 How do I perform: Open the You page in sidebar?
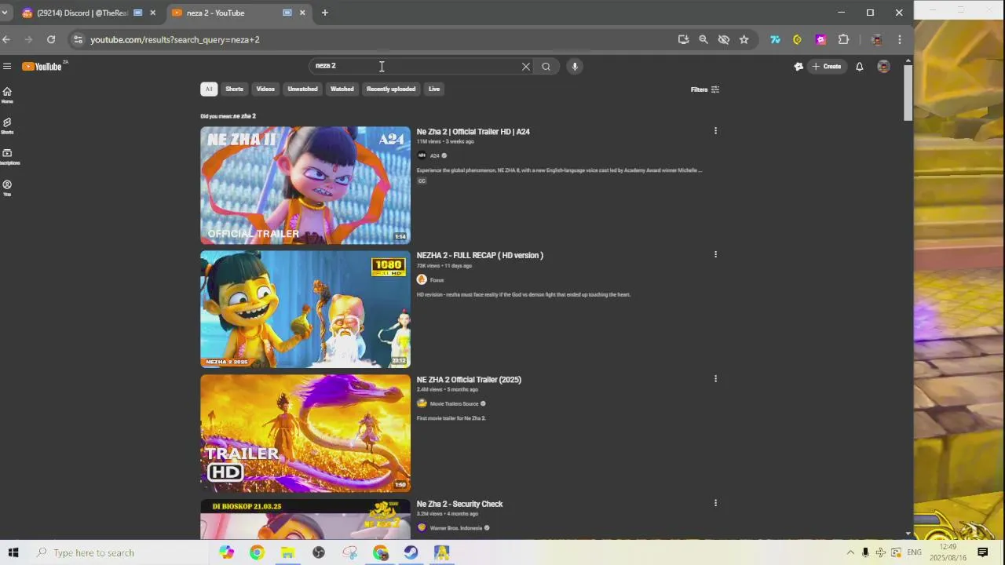point(7,188)
